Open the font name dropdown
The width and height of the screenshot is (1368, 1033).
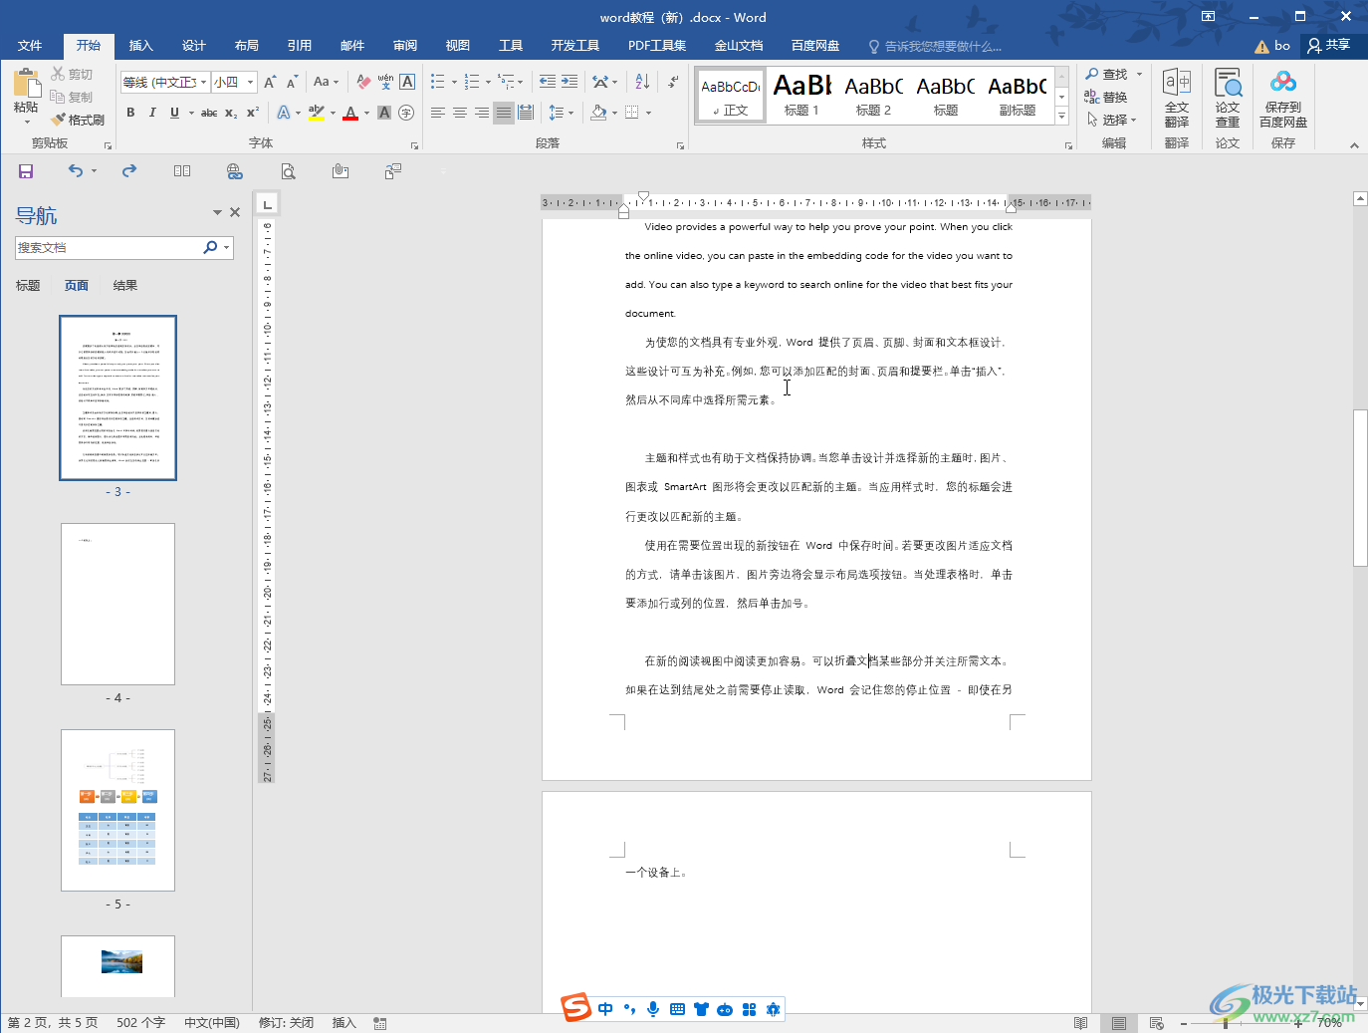pyautogui.click(x=204, y=82)
